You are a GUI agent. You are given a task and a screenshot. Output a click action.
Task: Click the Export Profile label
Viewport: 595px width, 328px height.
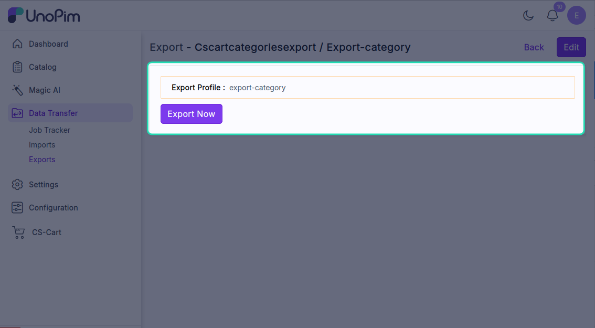[198, 88]
